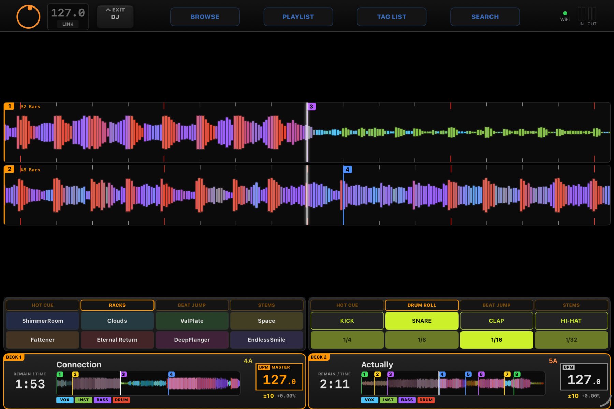Click the orange jog dial icon
The height and width of the screenshot is (409, 614).
pyautogui.click(x=28, y=17)
